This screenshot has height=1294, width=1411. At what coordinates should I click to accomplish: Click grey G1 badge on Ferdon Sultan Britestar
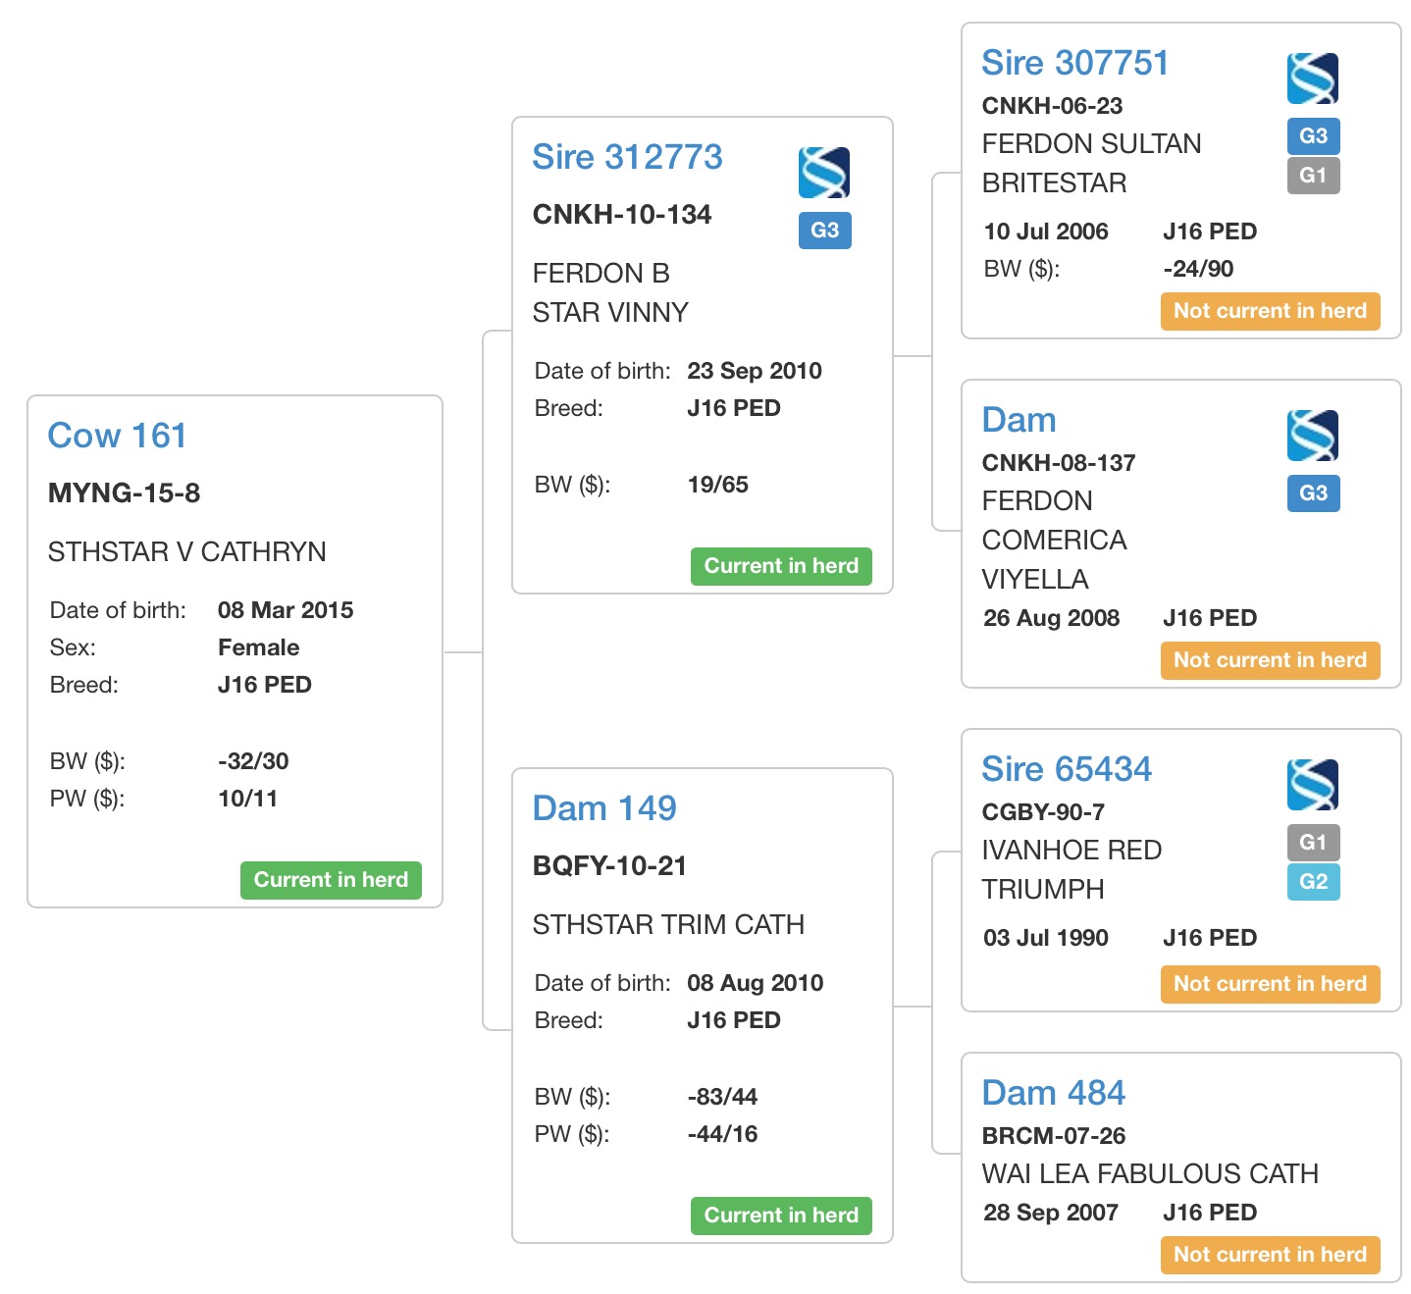point(1313,176)
